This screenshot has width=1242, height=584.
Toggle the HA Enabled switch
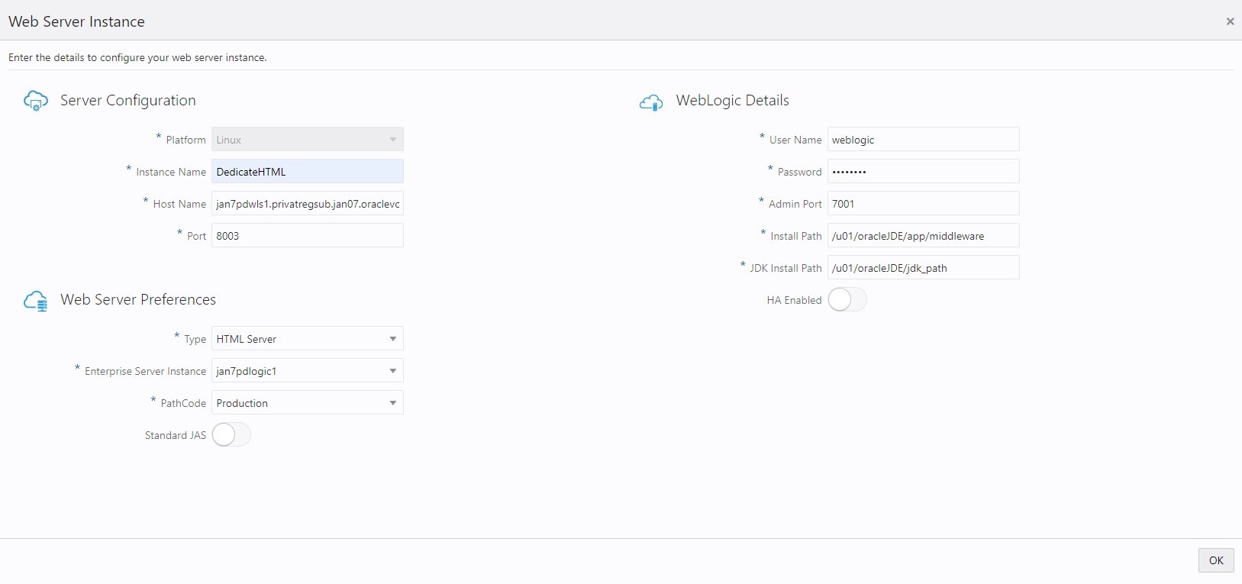(847, 300)
